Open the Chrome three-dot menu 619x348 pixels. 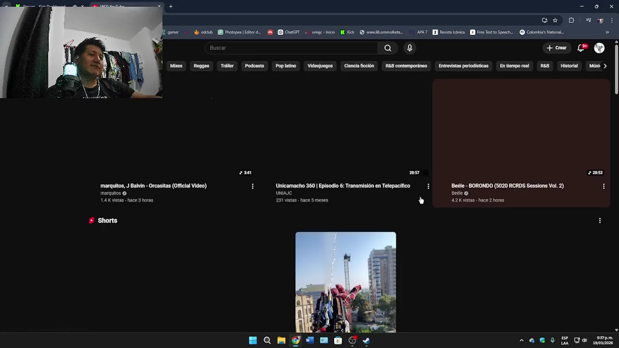click(612, 20)
